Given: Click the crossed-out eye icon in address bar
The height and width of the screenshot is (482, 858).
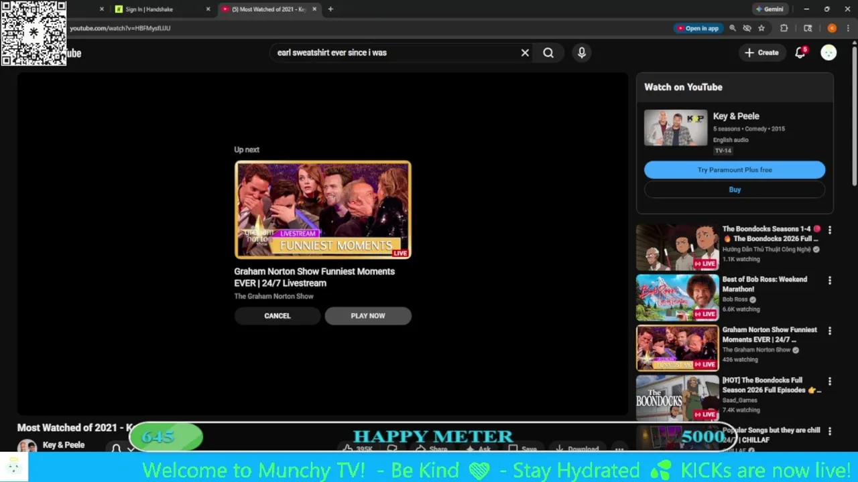Looking at the screenshot, I should tap(747, 28).
